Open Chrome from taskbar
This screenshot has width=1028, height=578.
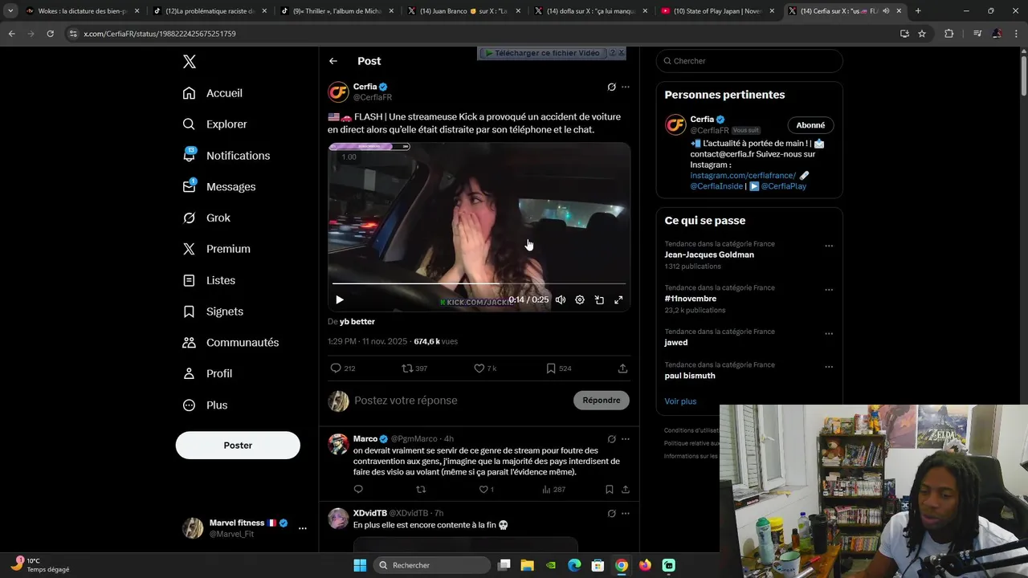point(622,565)
